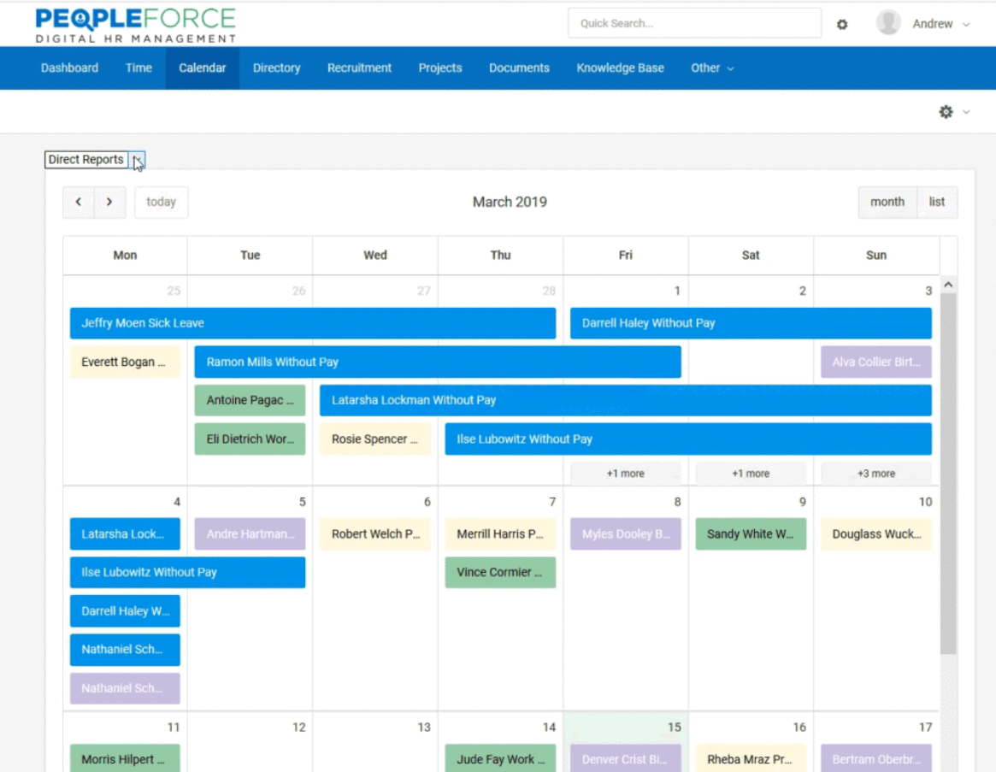The width and height of the screenshot is (996, 772).
Task: Open Morris Hilpert event
Action: (x=125, y=758)
